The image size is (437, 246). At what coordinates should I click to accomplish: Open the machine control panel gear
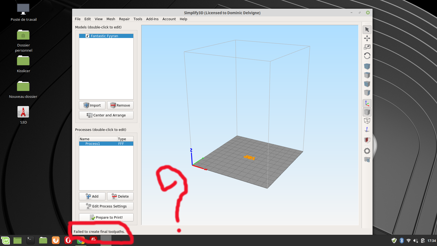367,151
